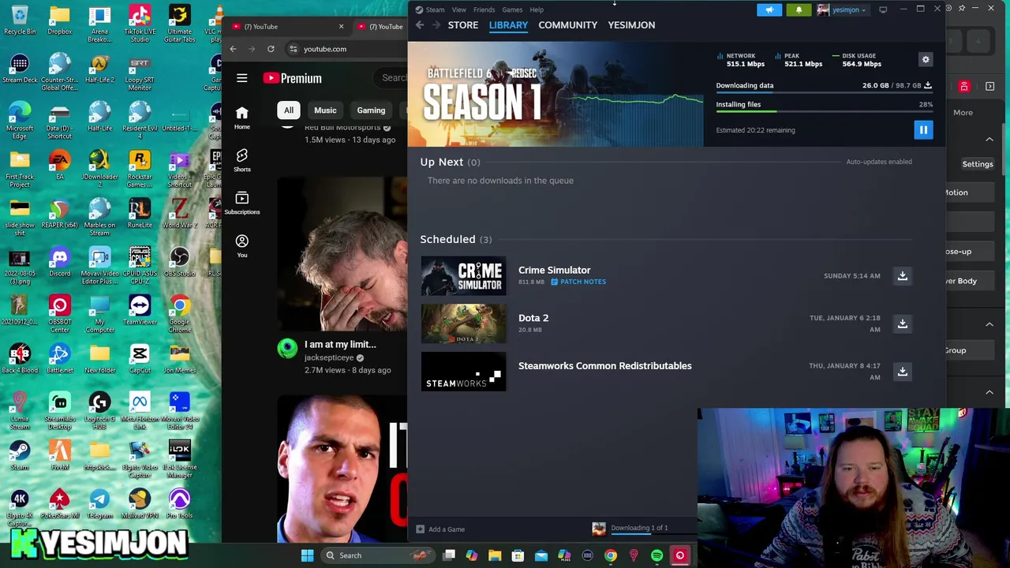Select the All filter chip on YouTube
Image resolution: width=1010 pixels, height=568 pixels.
tap(289, 110)
